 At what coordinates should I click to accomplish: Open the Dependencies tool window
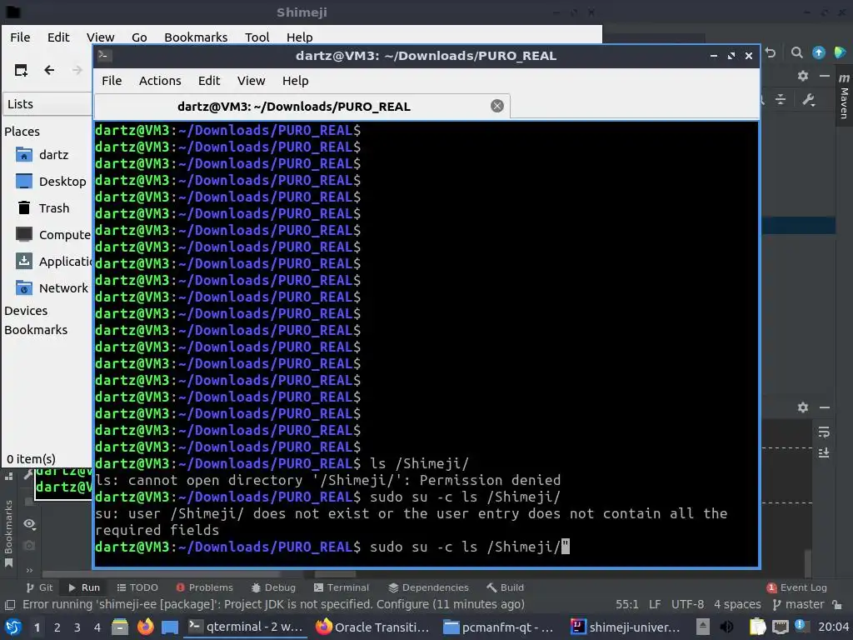coord(429,587)
